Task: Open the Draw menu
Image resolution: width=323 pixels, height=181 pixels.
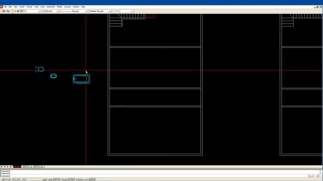Action: 42,7
